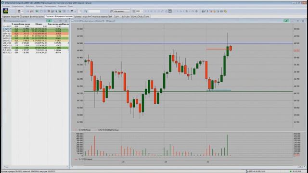Open the Сервисы menu
This screenshot has width=308, height=173.
(x=62, y=6)
